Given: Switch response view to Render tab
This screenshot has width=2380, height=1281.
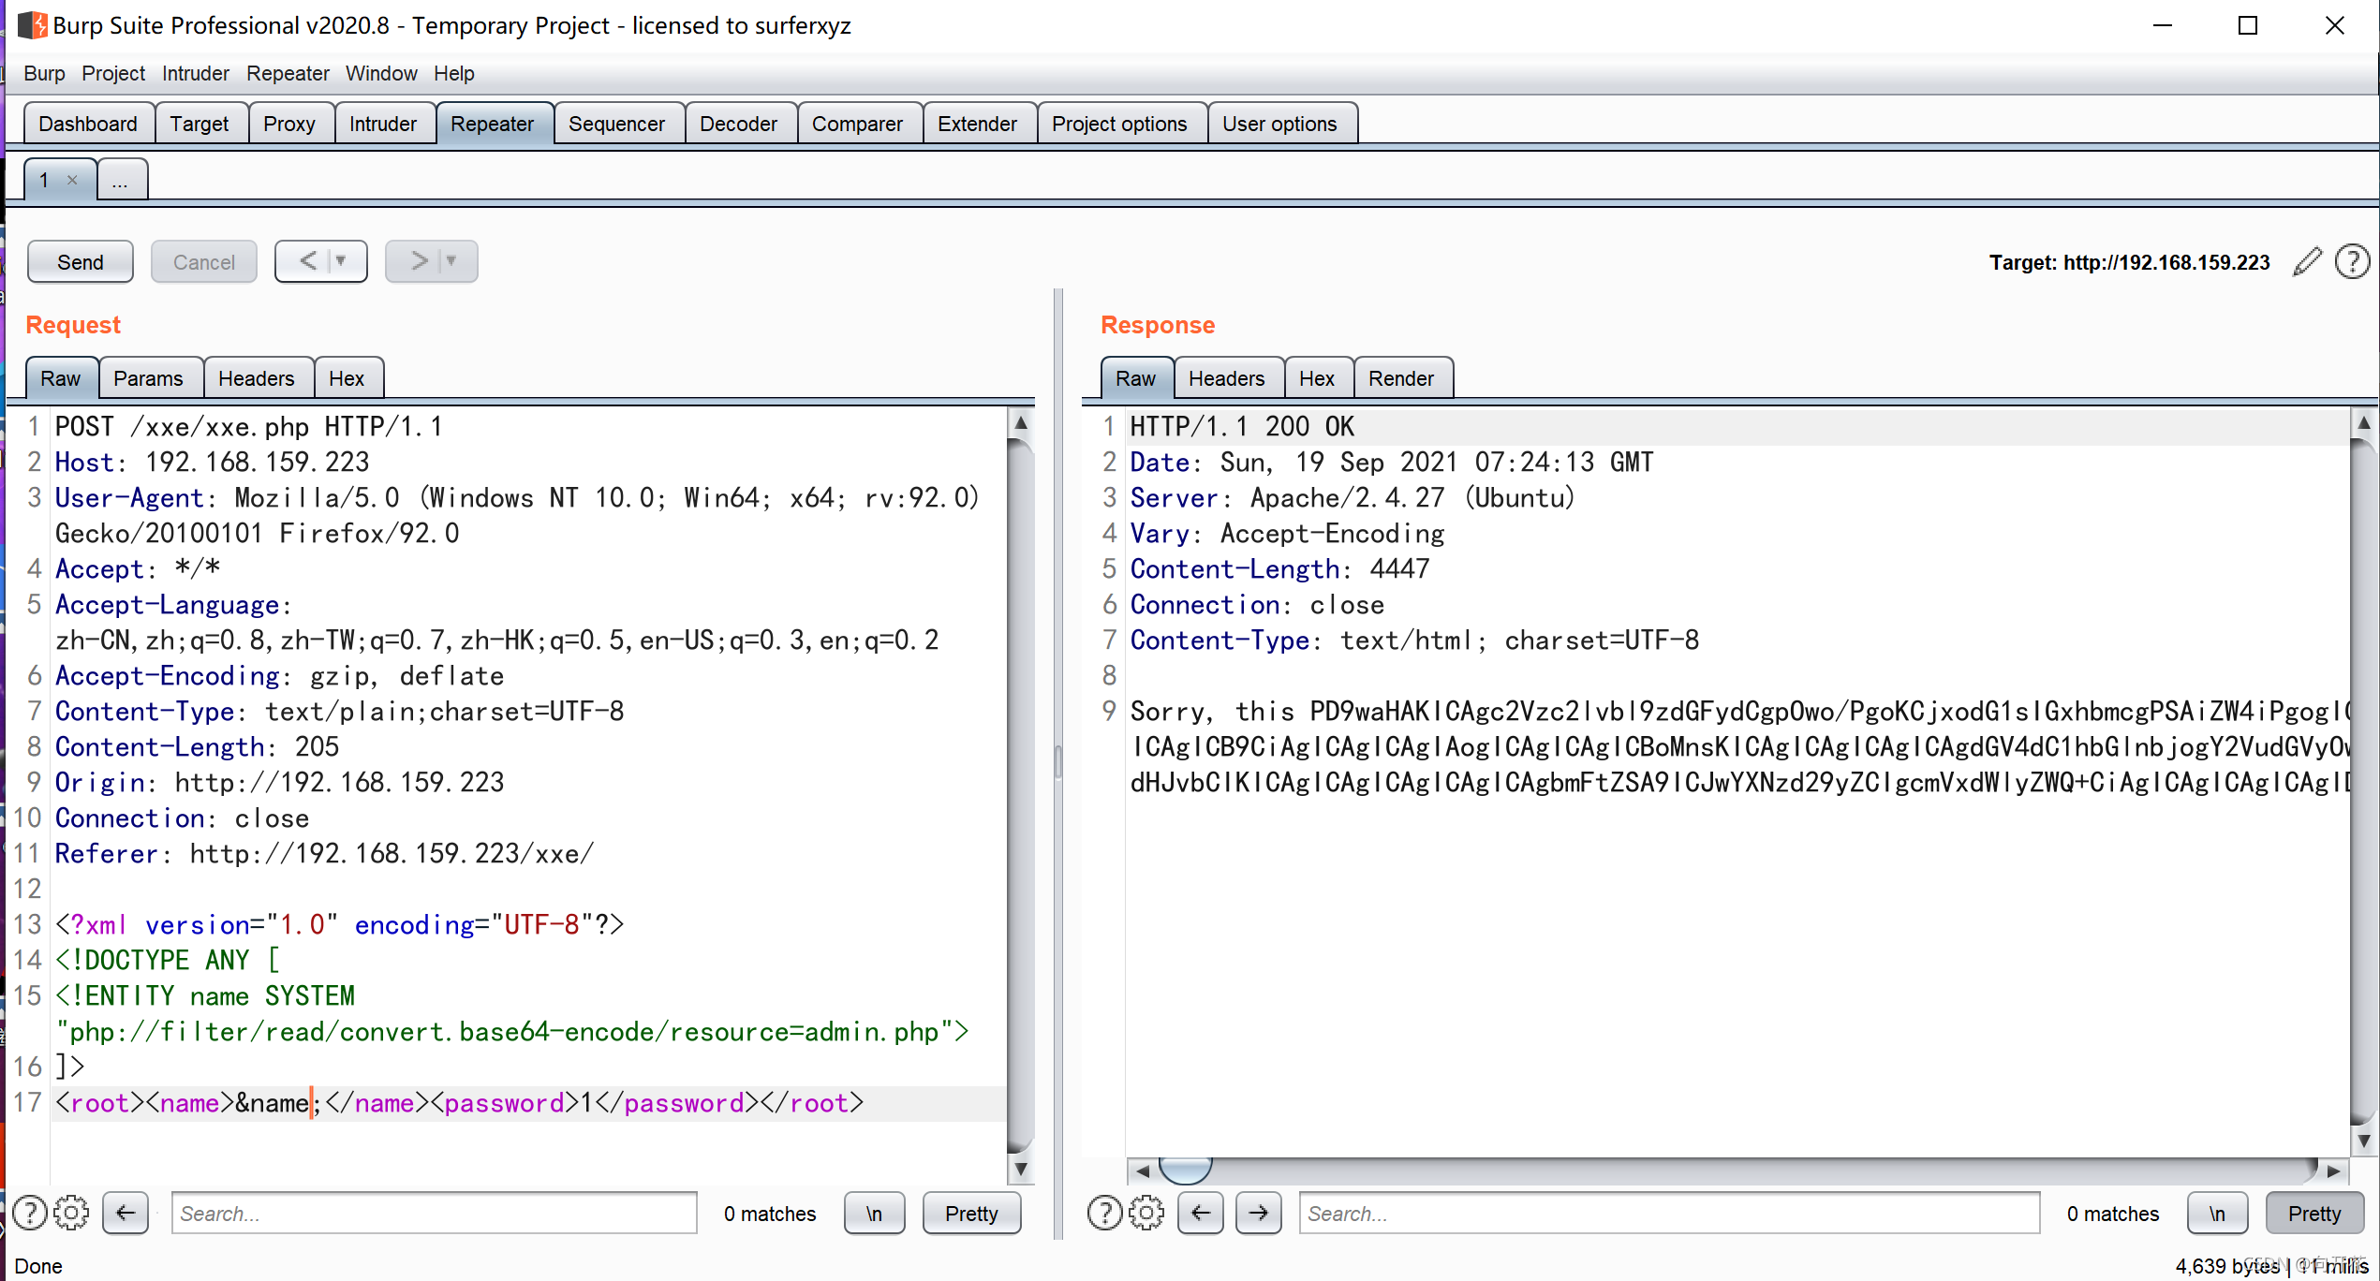Looking at the screenshot, I should tap(1400, 378).
